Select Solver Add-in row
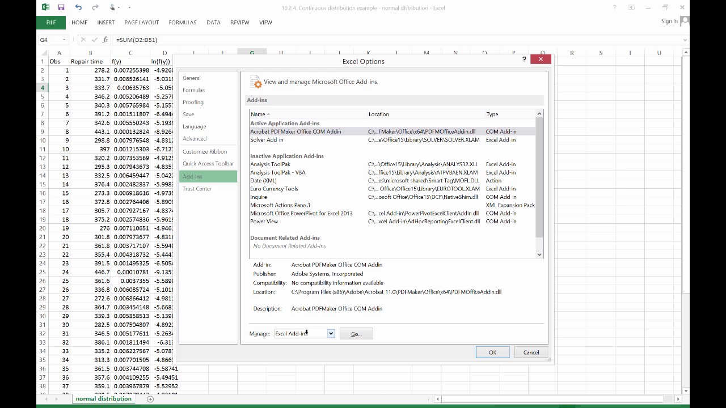The image size is (726, 408). (x=392, y=139)
